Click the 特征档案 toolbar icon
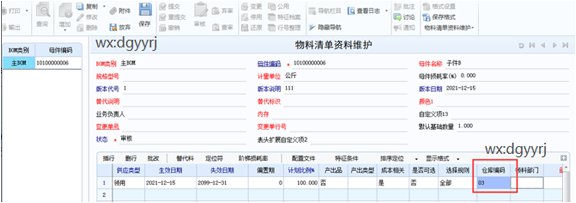The image size is (576, 203). [272, 17]
